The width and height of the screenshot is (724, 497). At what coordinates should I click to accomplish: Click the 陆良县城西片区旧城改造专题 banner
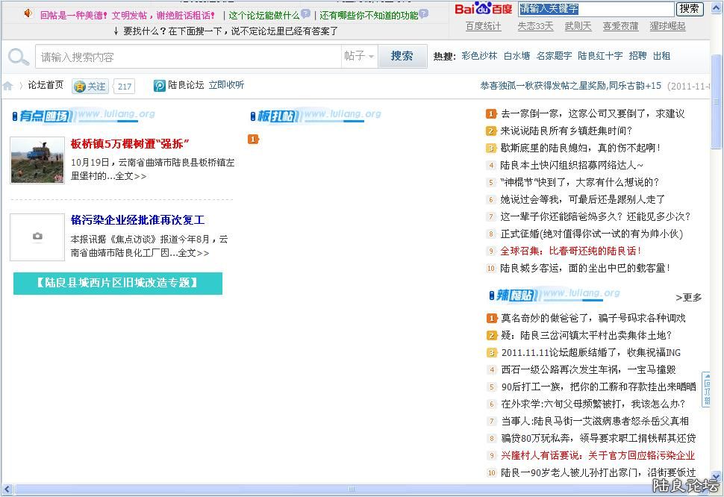coord(118,283)
